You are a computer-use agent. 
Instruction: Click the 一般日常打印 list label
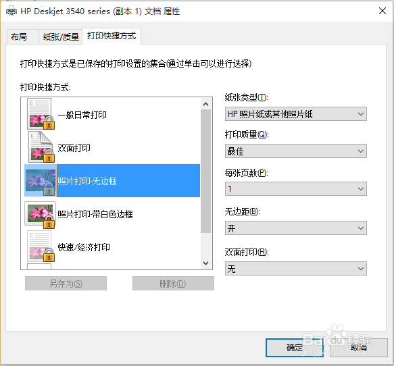click(x=82, y=115)
